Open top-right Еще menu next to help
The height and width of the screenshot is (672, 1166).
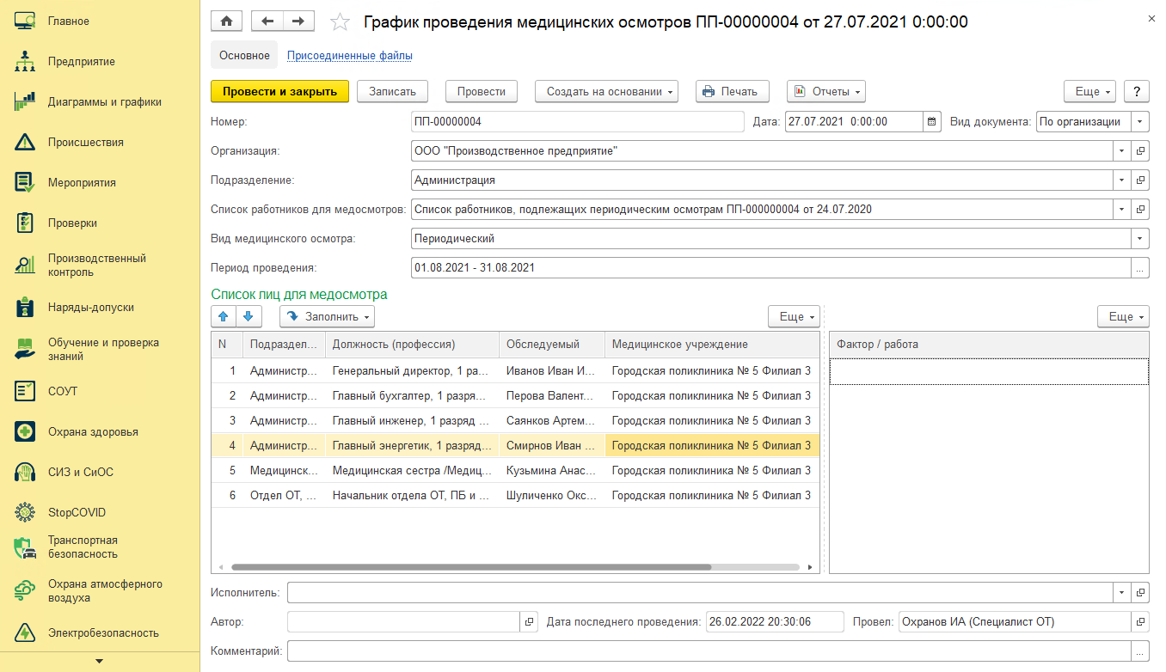(1090, 91)
